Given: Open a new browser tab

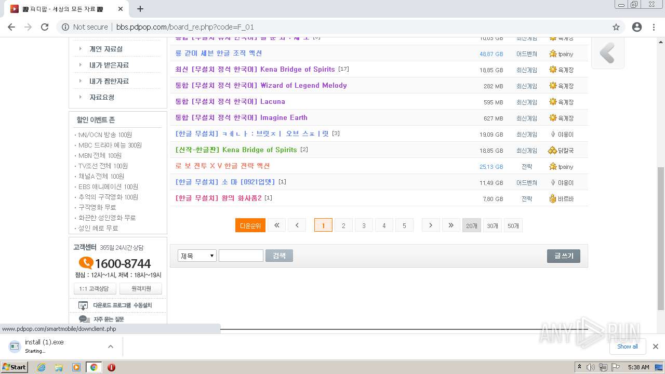Looking at the screenshot, I should [140, 9].
